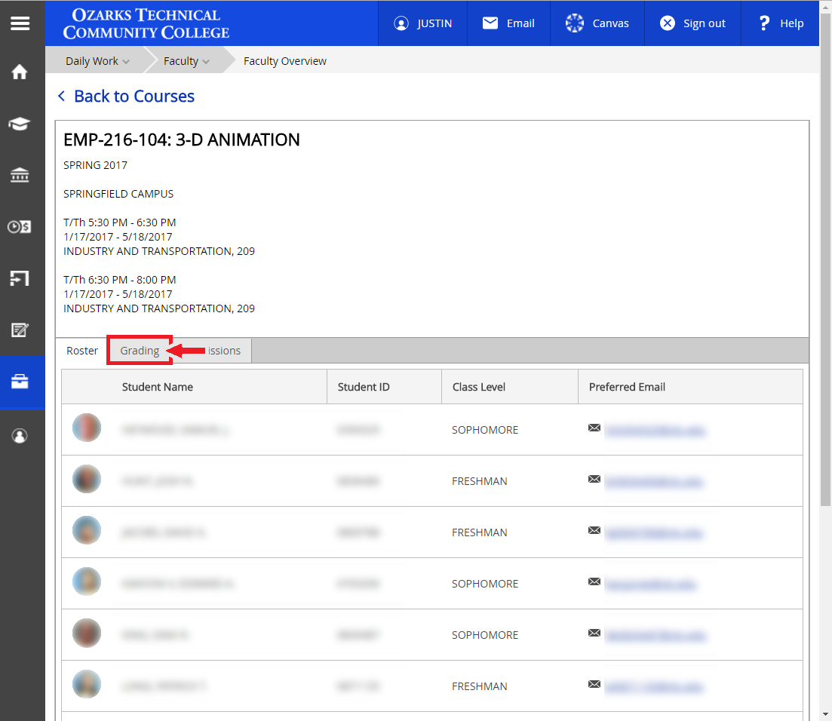Click envelope icon in sixth roster row
832x721 pixels.
[x=594, y=684]
